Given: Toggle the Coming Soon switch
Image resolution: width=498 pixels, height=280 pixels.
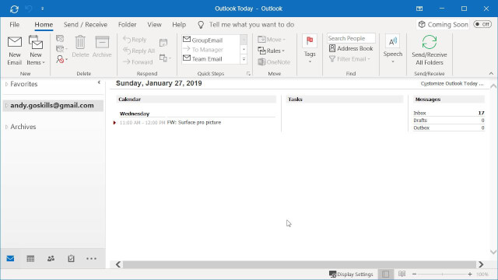Looking at the screenshot, I should tap(482, 24).
